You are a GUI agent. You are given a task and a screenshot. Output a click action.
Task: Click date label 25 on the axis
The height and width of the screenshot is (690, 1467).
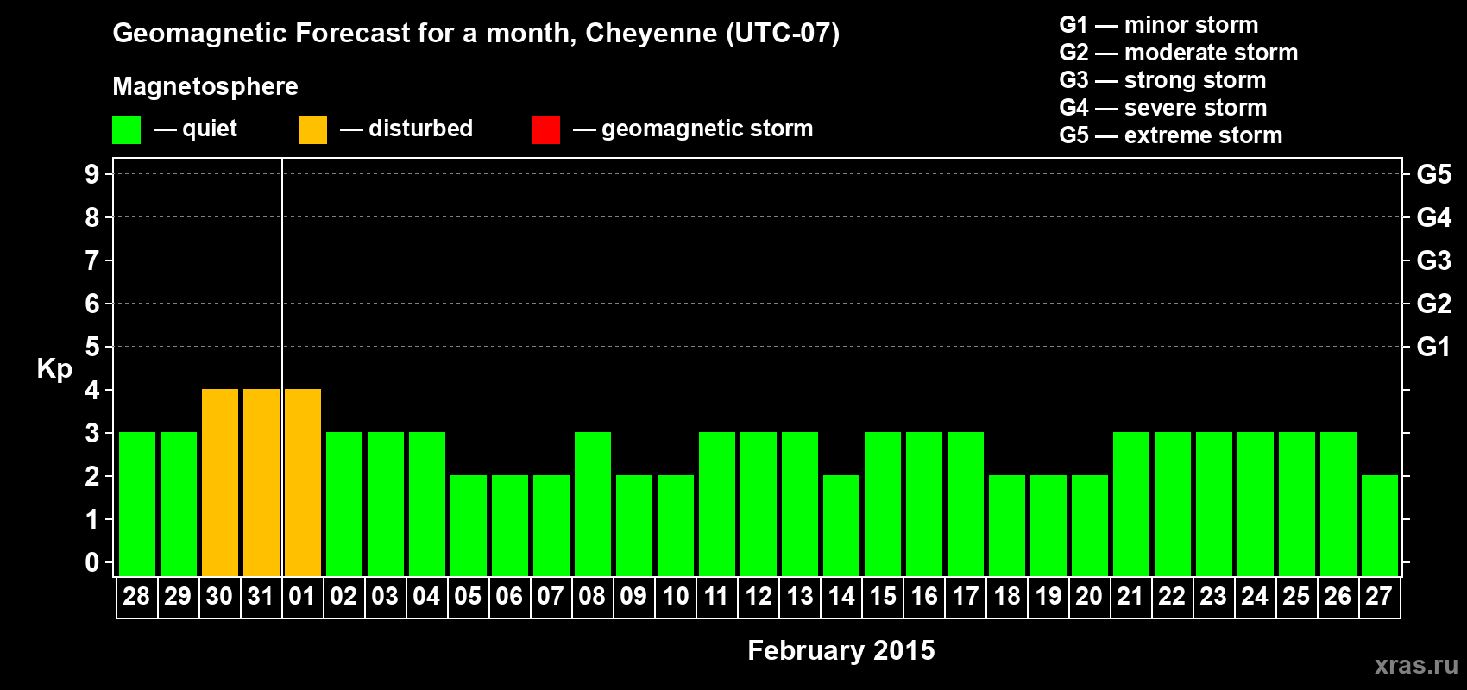click(x=1296, y=596)
